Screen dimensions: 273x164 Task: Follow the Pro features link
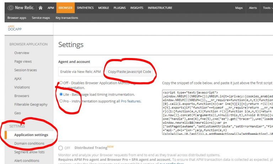[131, 101]
